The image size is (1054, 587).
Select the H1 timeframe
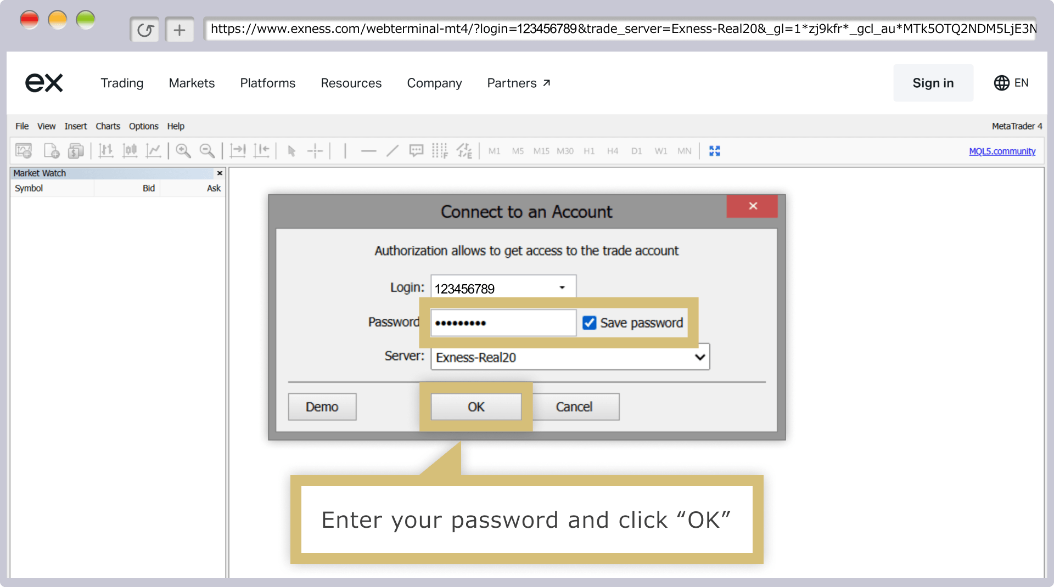589,151
